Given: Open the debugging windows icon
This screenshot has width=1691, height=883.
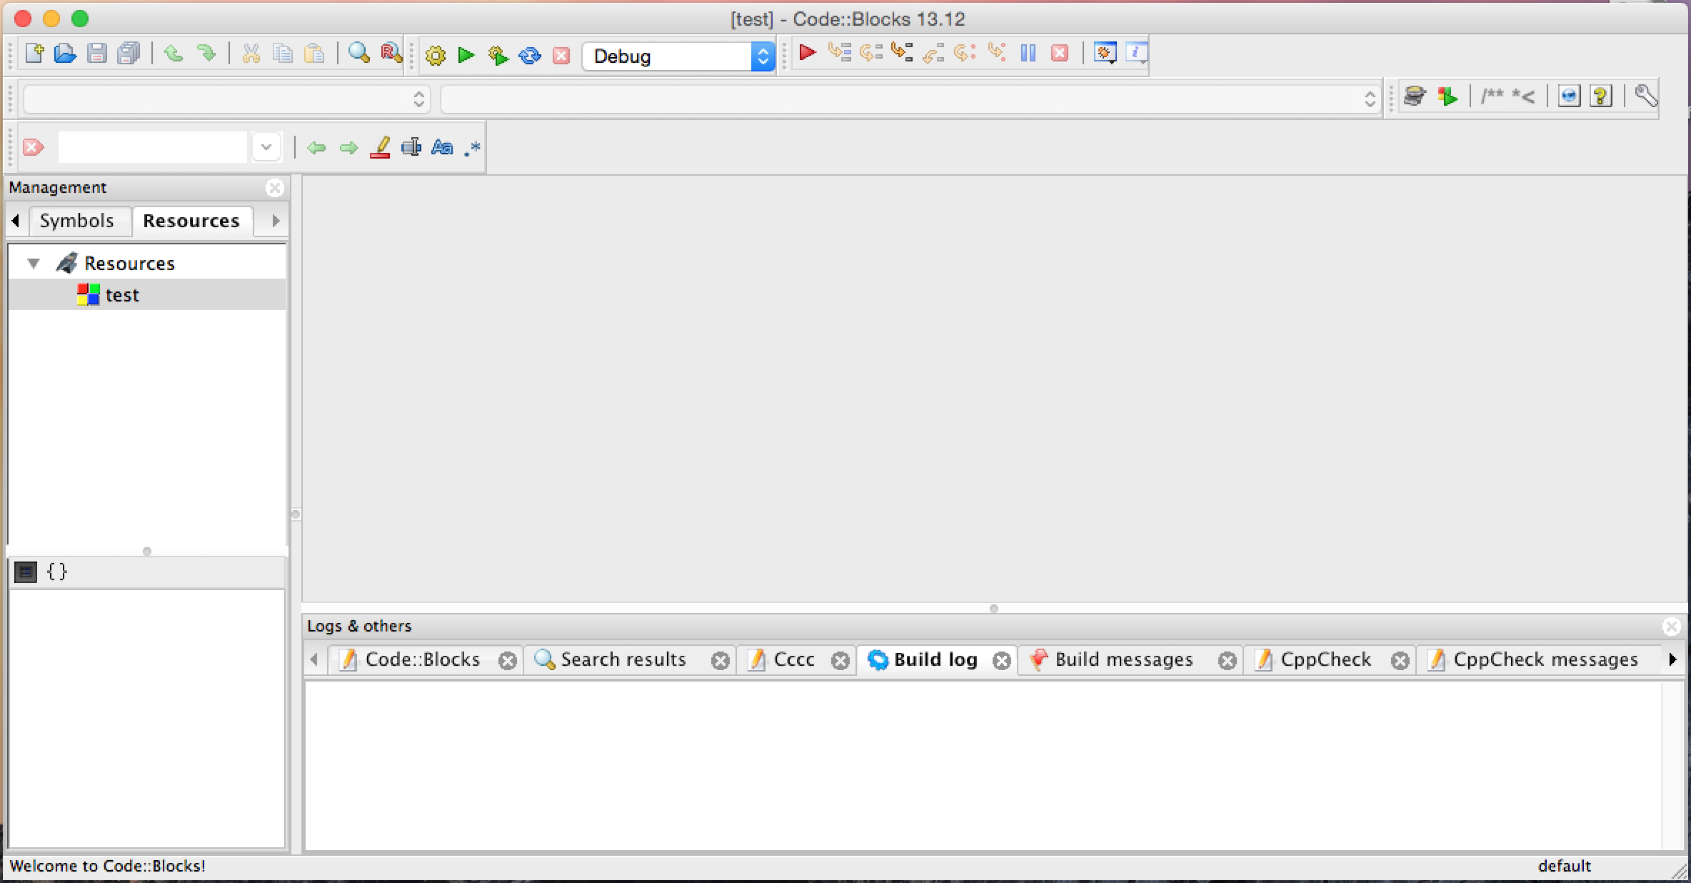Looking at the screenshot, I should pyautogui.click(x=1105, y=53).
